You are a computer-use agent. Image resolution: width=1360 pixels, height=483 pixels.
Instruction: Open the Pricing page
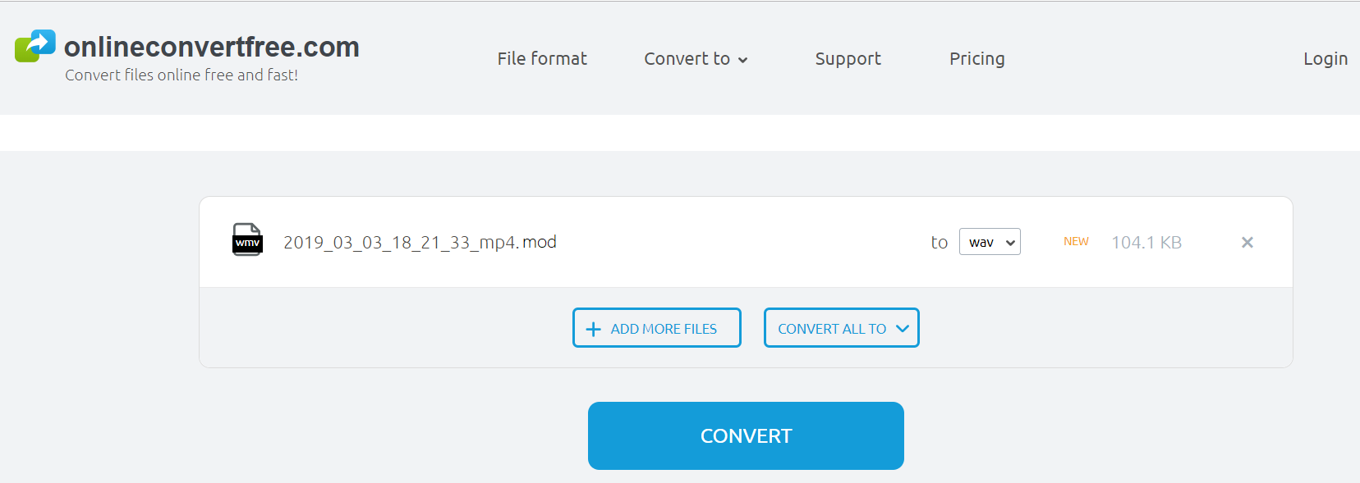point(976,59)
